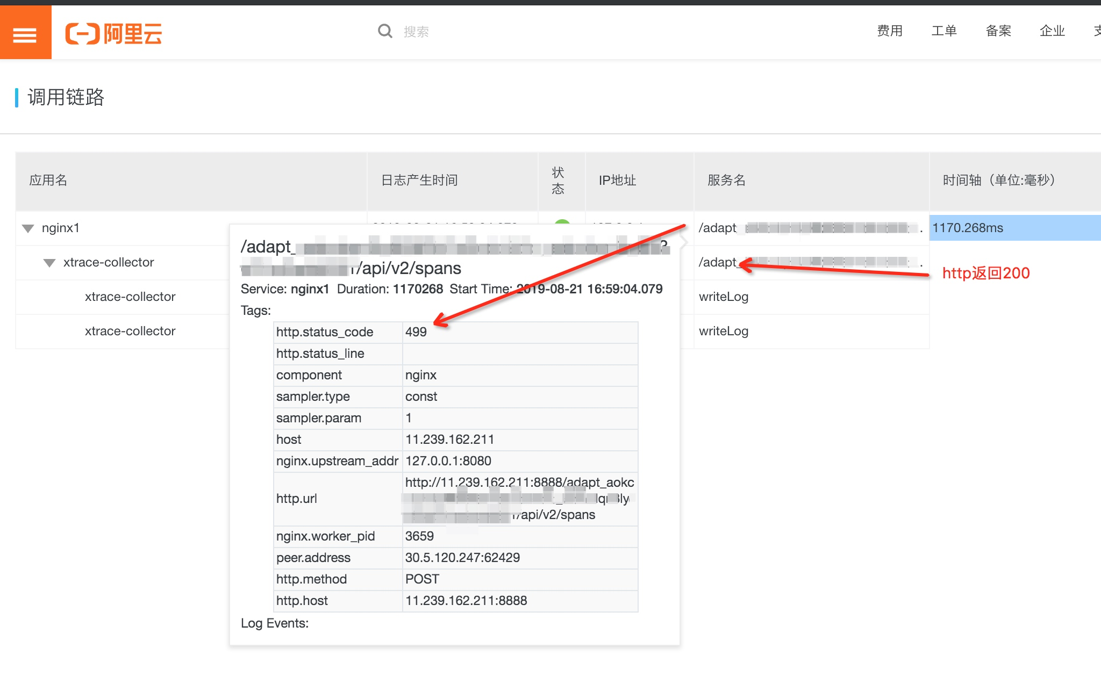Image resolution: width=1101 pixels, height=691 pixels.
Task: Click the http.status_code value 499
Action: [x=416, y=332]
